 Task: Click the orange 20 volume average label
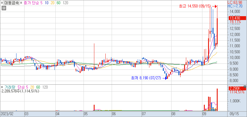[32, 87]
